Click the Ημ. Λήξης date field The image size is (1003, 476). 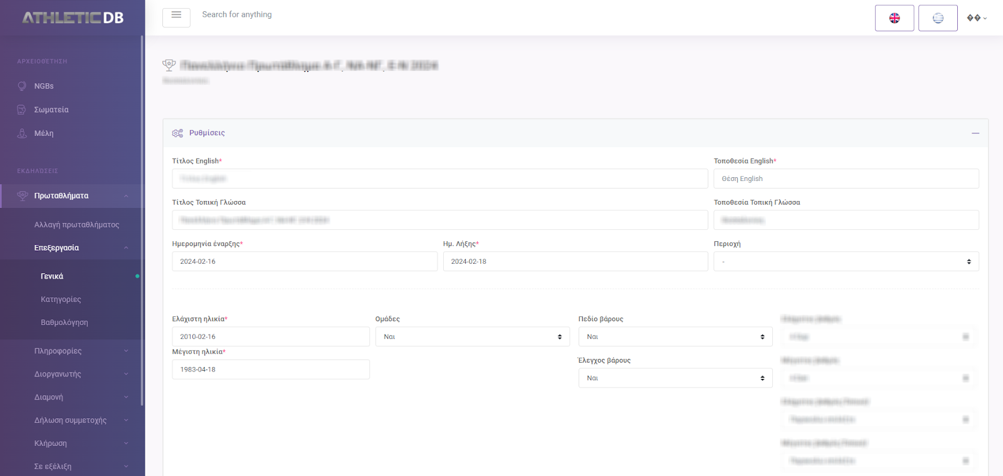575,261
